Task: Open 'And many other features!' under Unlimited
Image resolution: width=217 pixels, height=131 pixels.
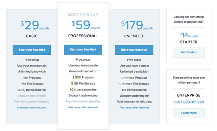Action: (134, 107)
